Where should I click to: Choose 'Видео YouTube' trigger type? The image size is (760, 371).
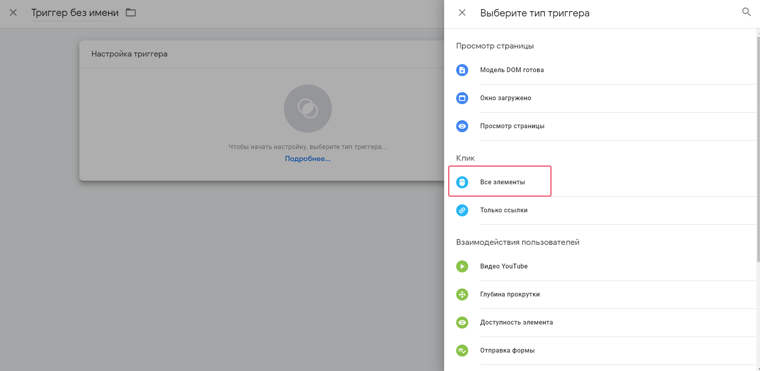(503, 266)
